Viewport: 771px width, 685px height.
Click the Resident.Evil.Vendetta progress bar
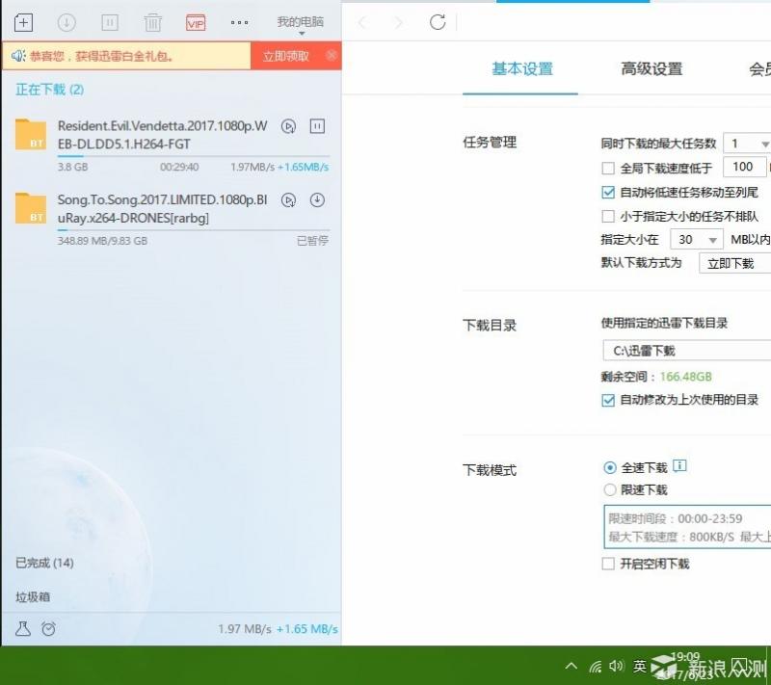pyautogui.click(x=194, y=156)
